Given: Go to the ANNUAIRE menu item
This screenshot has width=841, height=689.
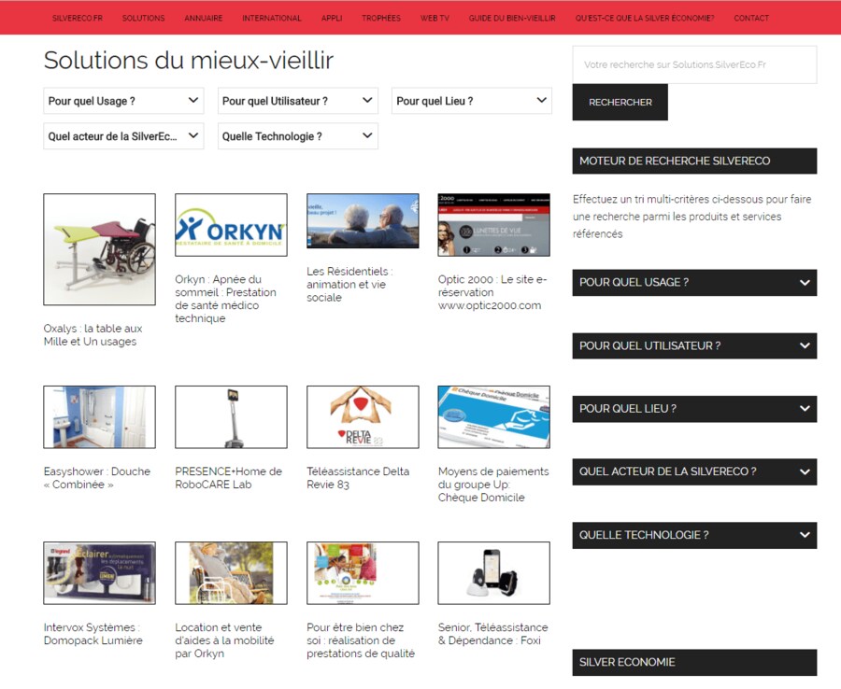Looking at the screenshot, I should pos(203,18).
